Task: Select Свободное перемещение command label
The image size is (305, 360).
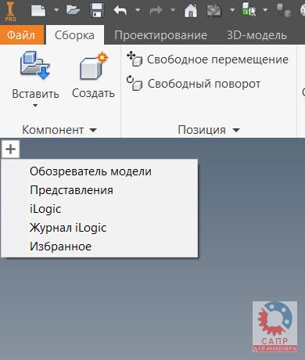Action: click(217, 59)
